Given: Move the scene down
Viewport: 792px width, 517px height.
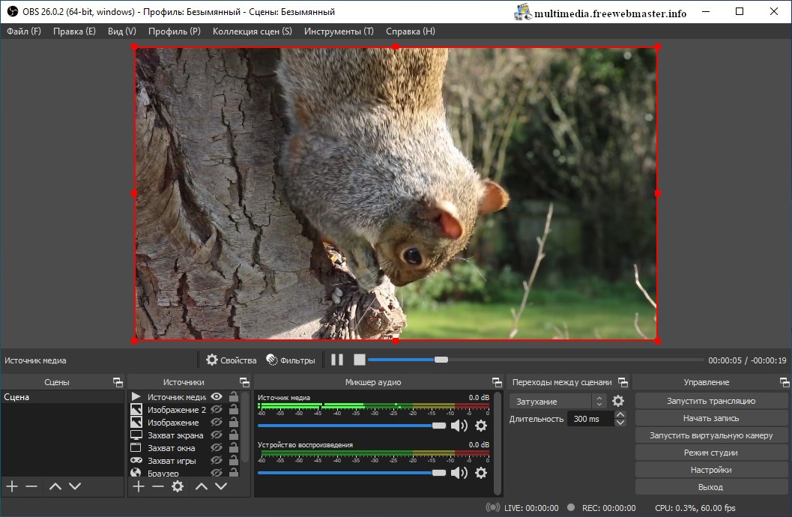Looking at the screenshot, I should click(75, 486).
